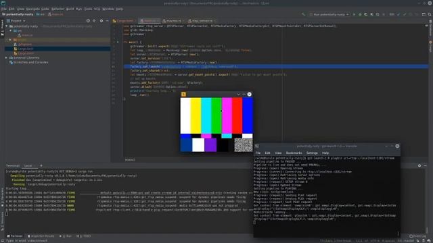Screen dimensions: 433x243
Task: Open the TODO tool window button
Action: coord(83,236)
